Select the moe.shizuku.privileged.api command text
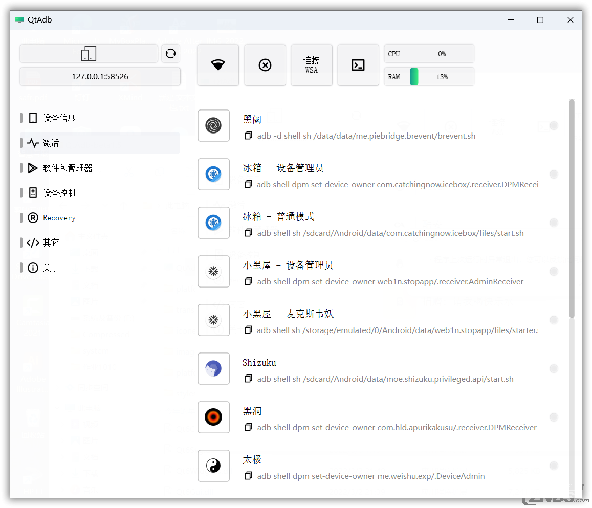Screen dimensions: 592x508 tap(385, 379)
